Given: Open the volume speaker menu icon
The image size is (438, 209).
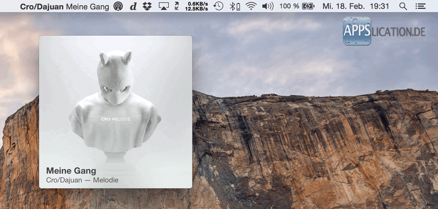Looking at the screenshot, I should click(x=268, y=6).
